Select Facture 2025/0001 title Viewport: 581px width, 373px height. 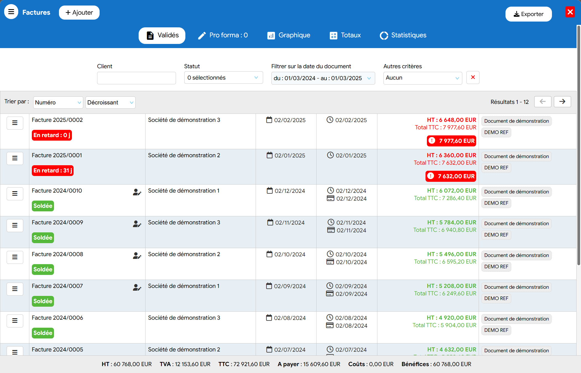click(57, 155)
